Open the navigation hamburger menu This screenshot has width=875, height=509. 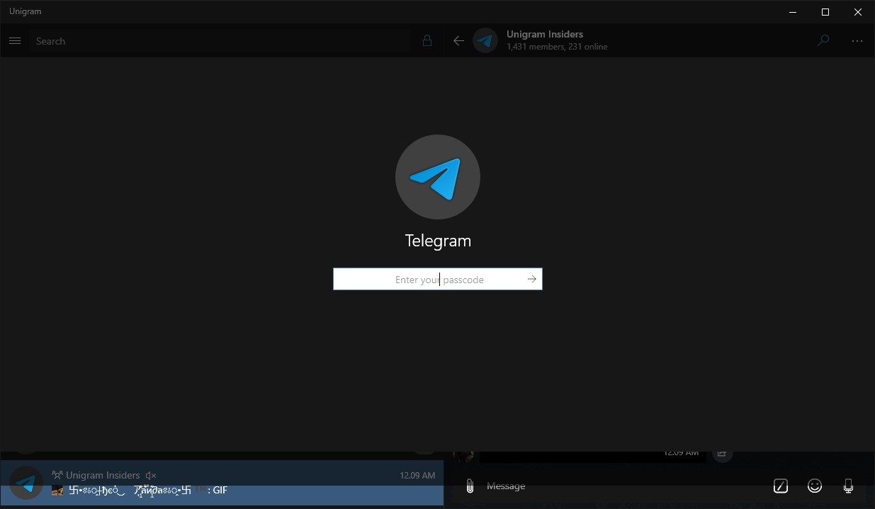(x=15, y=40)
